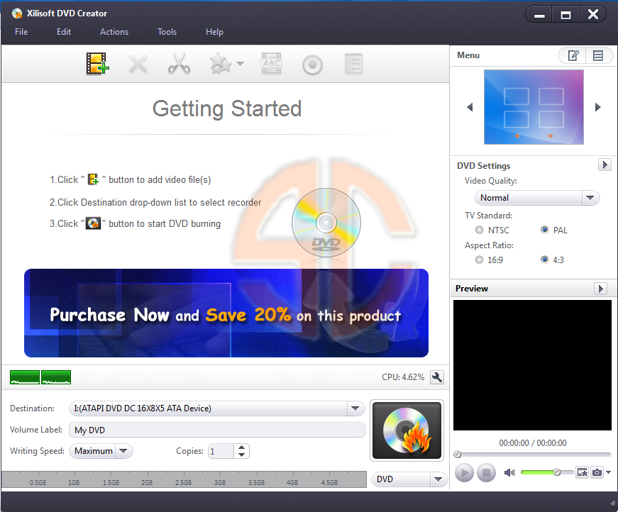Open the Effects star dropdown arrow

click(x=240, y=63)
